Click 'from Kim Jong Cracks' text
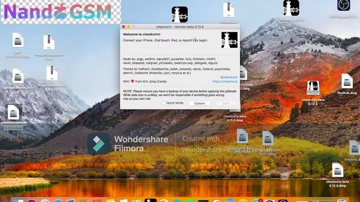 tap(151, 81)
